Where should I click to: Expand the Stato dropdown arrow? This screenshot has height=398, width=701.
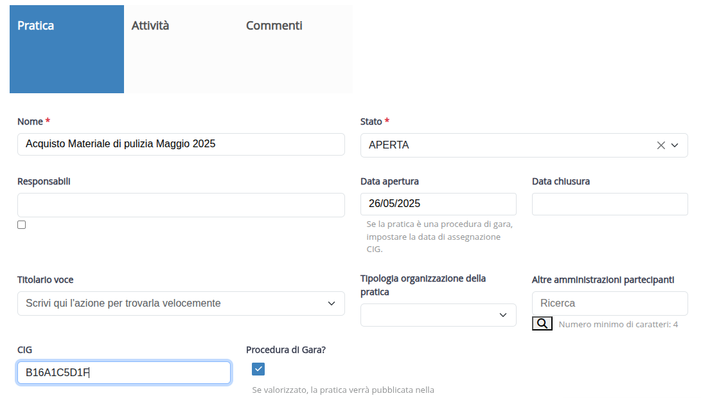pos(675,145)
